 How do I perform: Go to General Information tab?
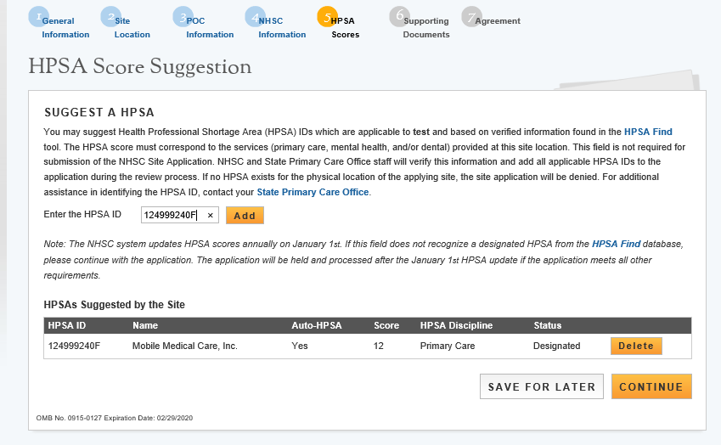click(65, 28)
